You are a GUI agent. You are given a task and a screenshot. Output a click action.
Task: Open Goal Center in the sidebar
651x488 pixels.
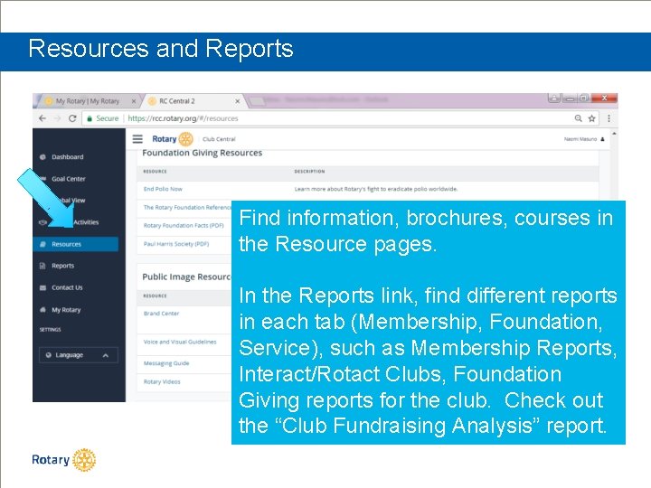tap(69, 179)
